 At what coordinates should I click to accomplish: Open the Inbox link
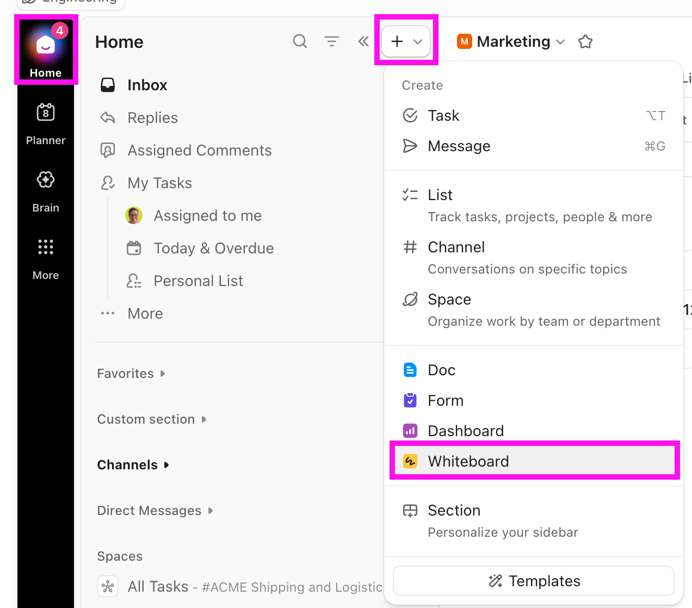(147, 85)
